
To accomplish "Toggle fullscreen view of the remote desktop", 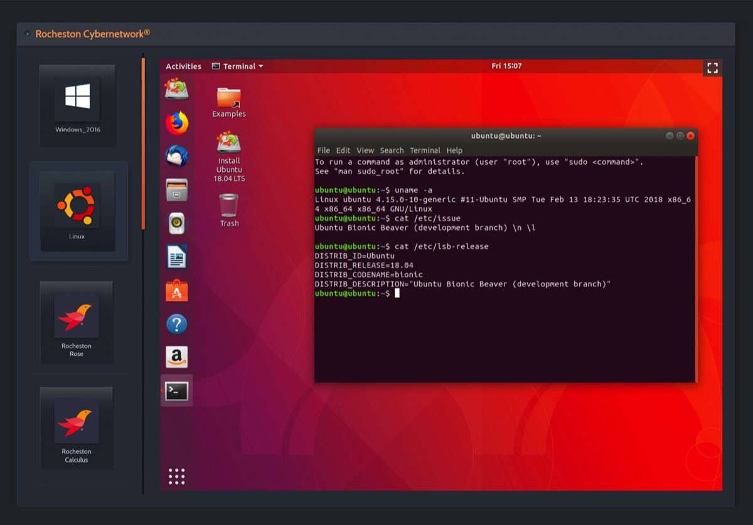I will (x=712, y=68).
